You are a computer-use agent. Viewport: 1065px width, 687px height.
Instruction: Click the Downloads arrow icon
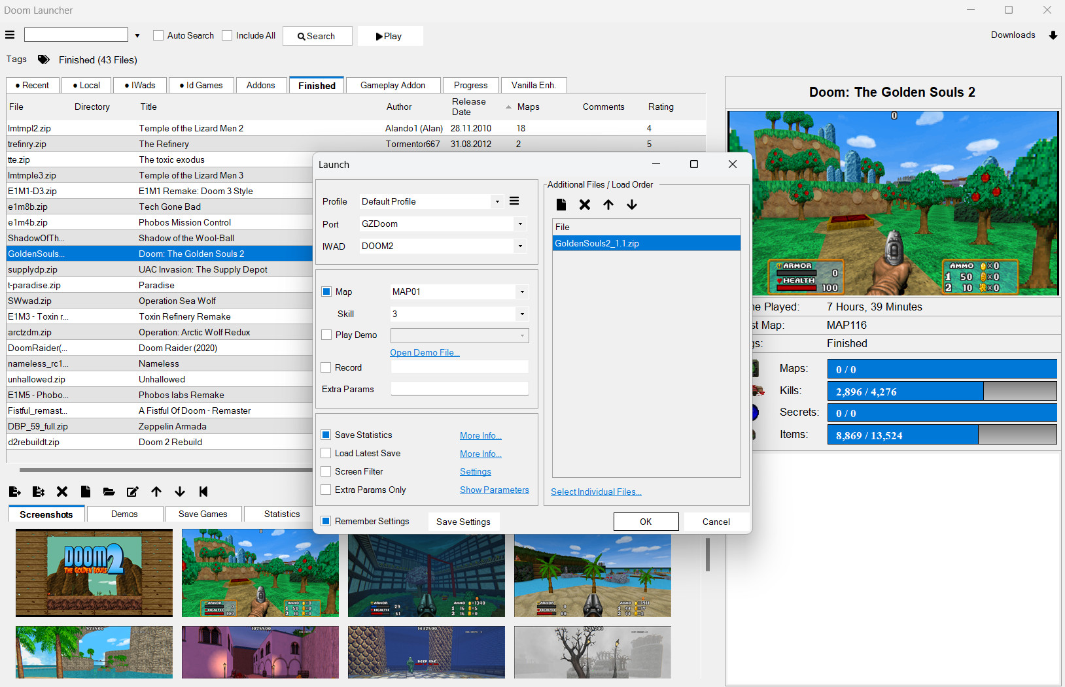1053,35
